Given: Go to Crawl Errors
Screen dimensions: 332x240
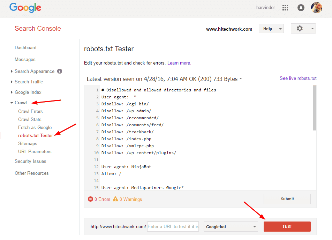Looking at the screenshot, I should tap(30, 111).
